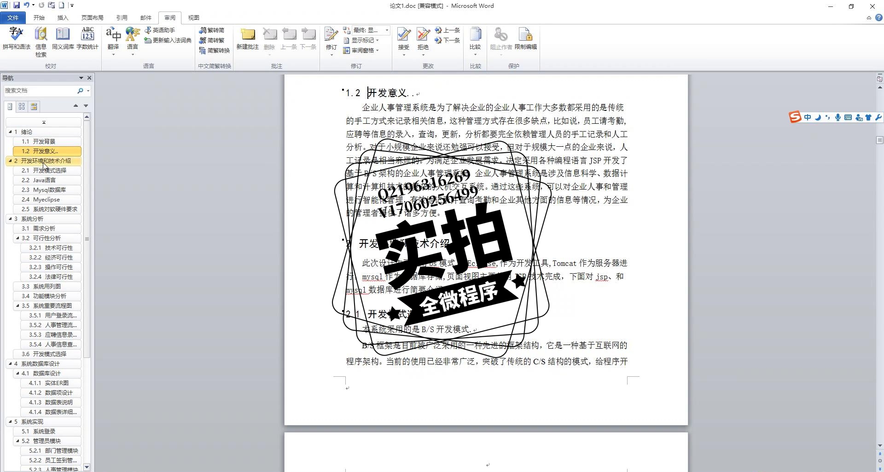Screen dimensions: 884x472
Task: Switch to the 插入 tab
Action: 63,17
